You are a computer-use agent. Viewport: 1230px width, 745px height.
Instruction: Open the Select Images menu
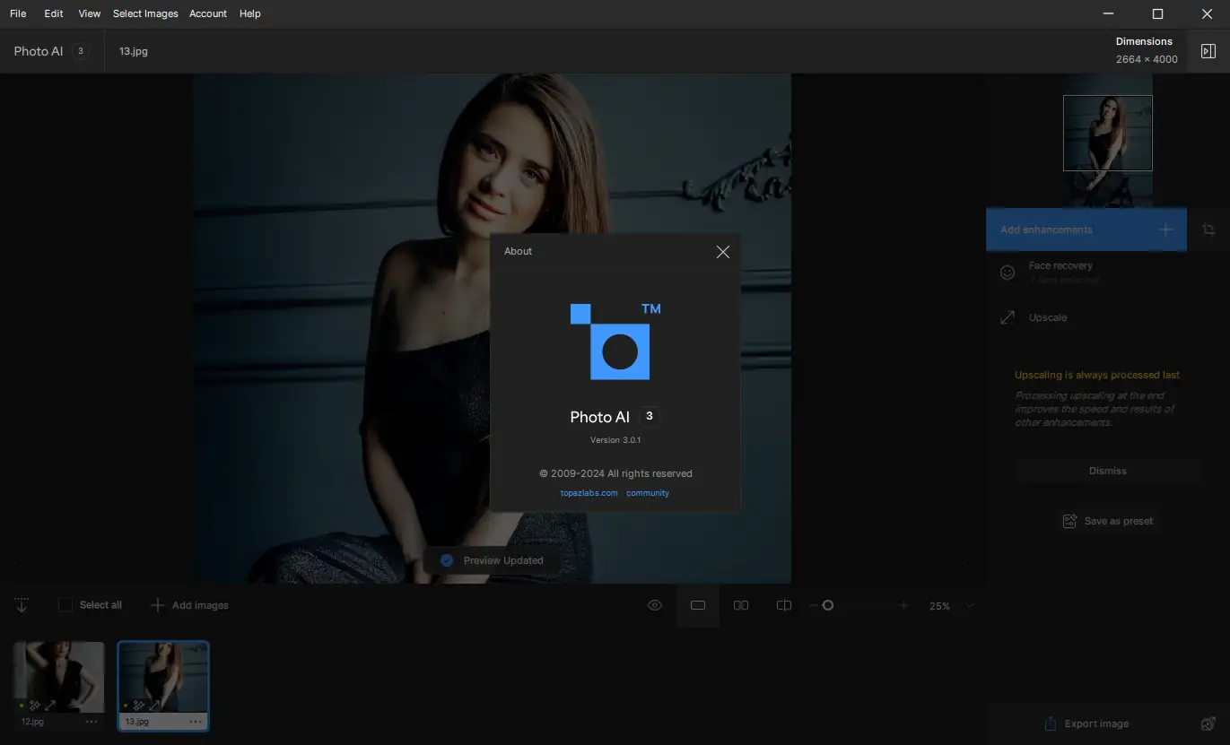(145, 13)
